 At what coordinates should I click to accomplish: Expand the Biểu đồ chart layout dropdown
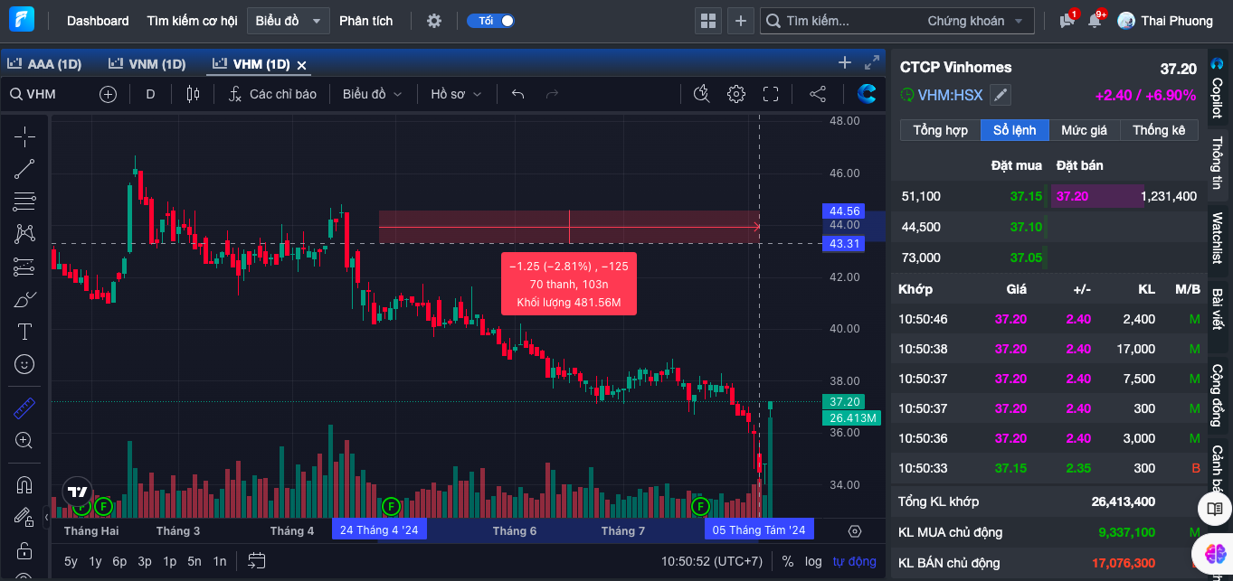tap(372, 94)
